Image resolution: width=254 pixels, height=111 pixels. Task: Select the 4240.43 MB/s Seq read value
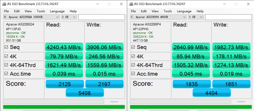click(64, 47)
